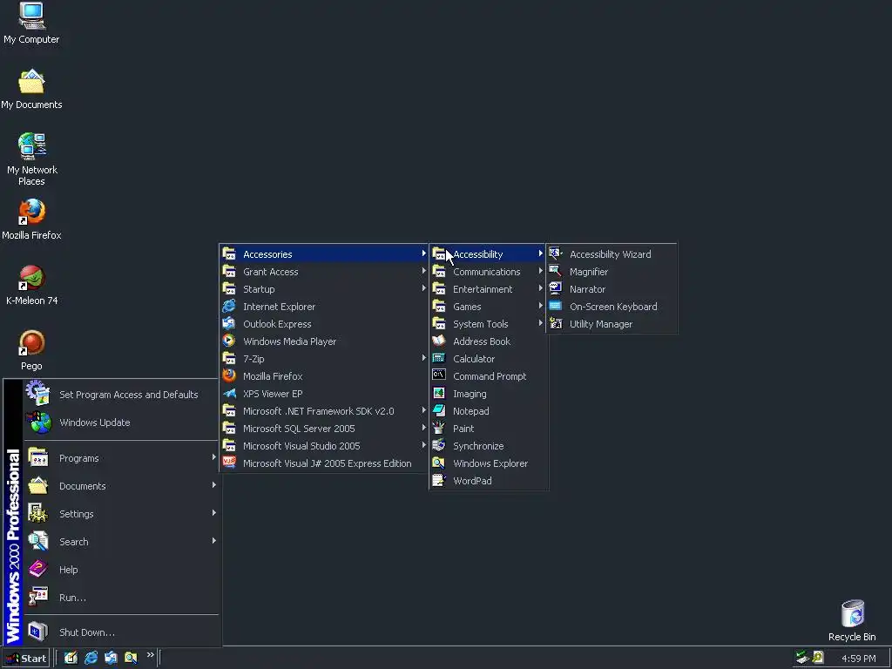Click the Mozilla Firefox icon in Programs menu

click(229, 375)
